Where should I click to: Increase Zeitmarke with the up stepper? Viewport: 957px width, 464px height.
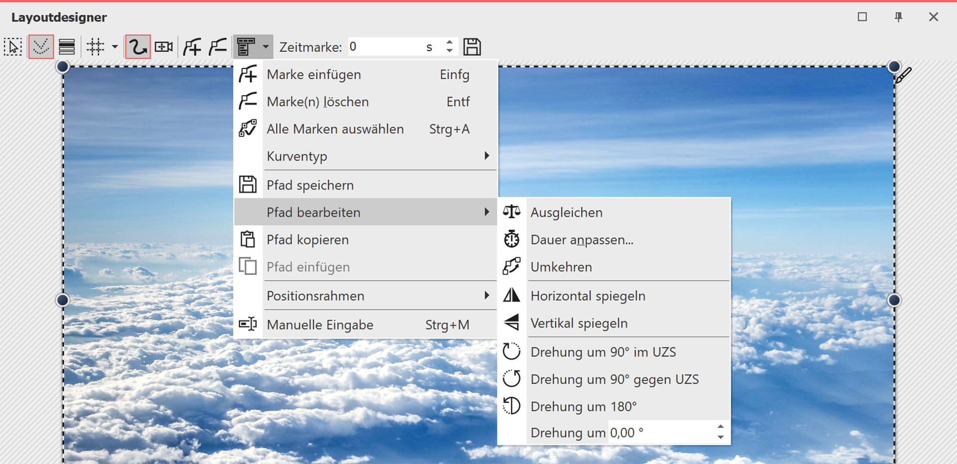click(449, 42)
